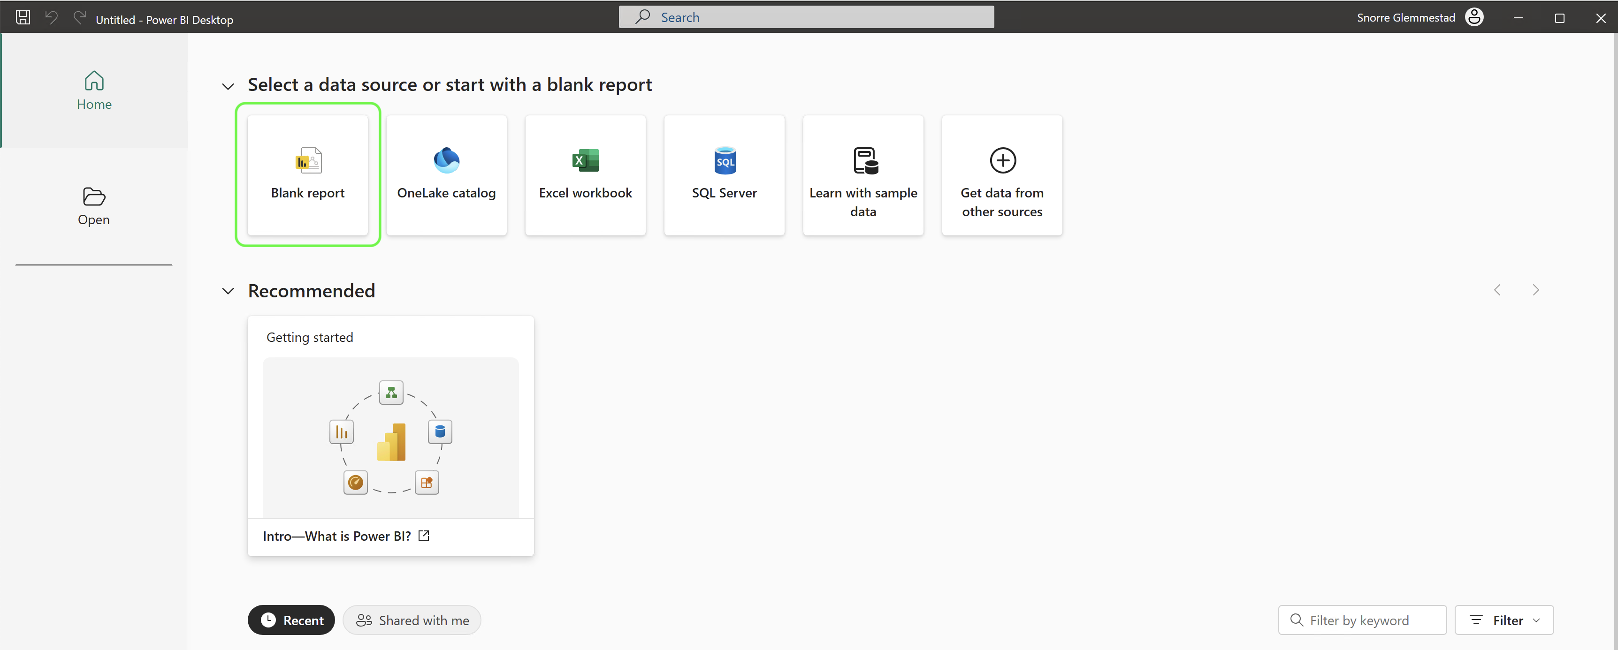The height and width of the screenshot is (650, 1618).
Task: Open the Snorre Glemmestad account menu
Action: [x=1474, y=17]
